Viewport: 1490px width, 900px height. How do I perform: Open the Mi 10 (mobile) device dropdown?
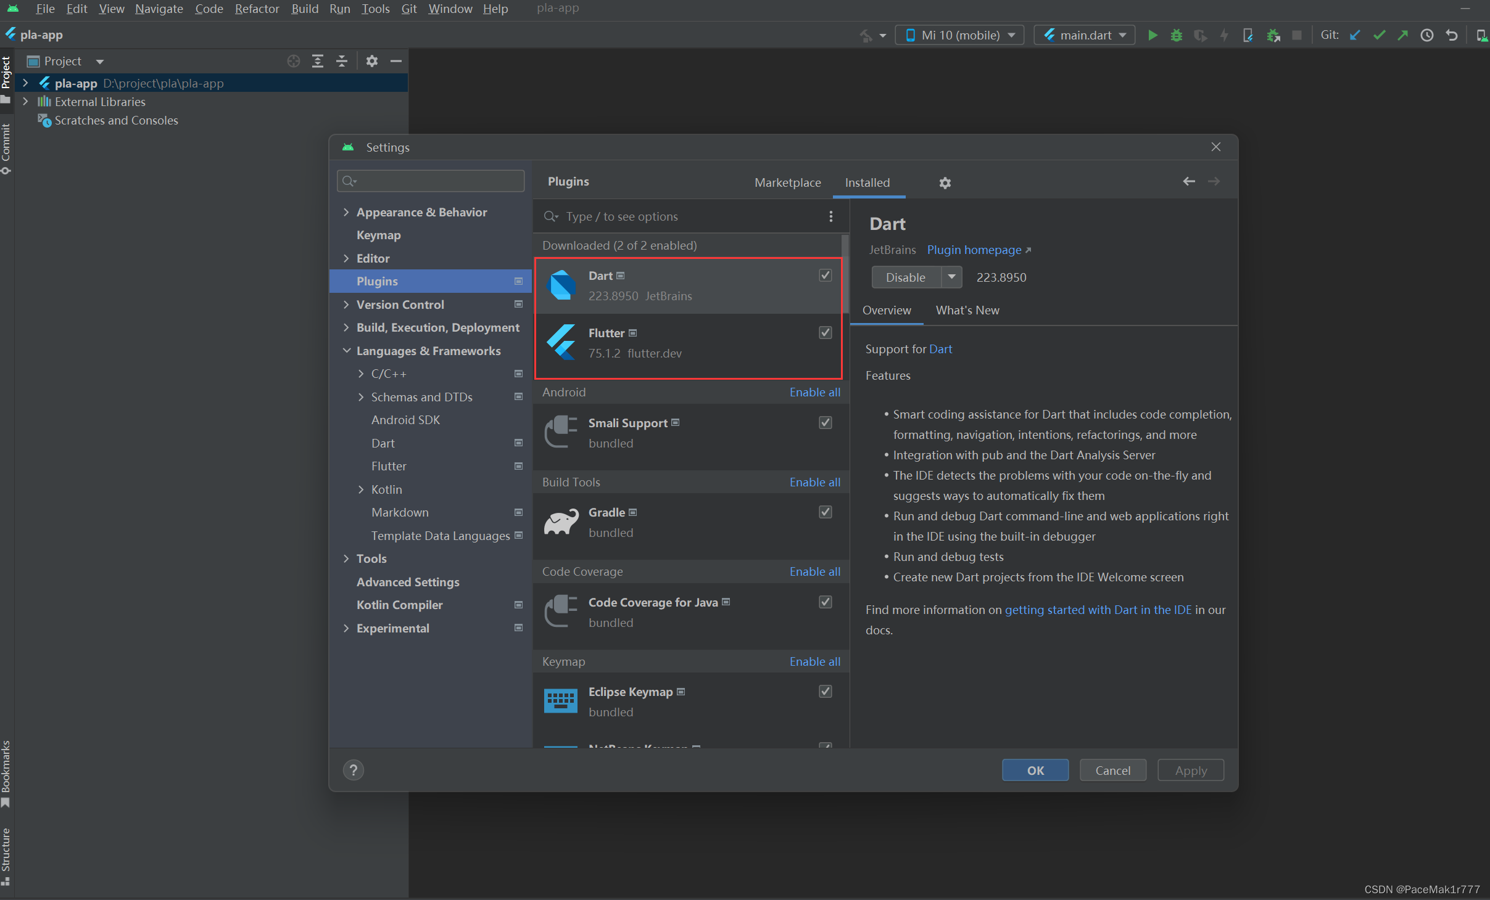coord(959,35)
